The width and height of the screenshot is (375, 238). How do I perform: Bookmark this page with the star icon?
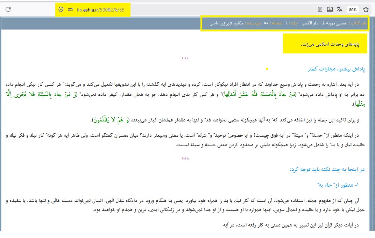tap(366, 9)
